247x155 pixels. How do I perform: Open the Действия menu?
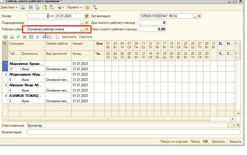click(9, 7)
